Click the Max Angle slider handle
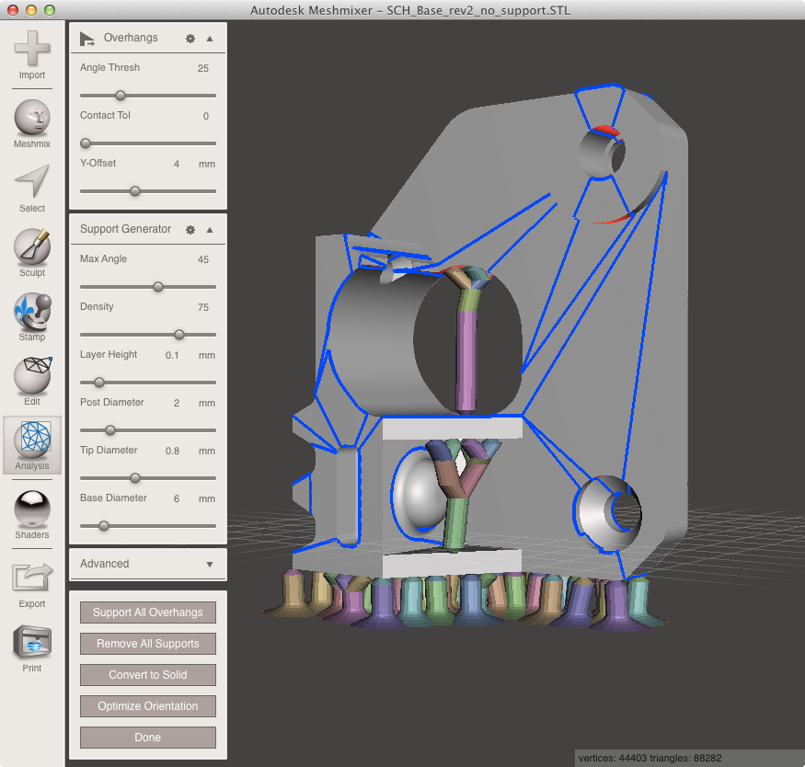 [x=158, y=287]
